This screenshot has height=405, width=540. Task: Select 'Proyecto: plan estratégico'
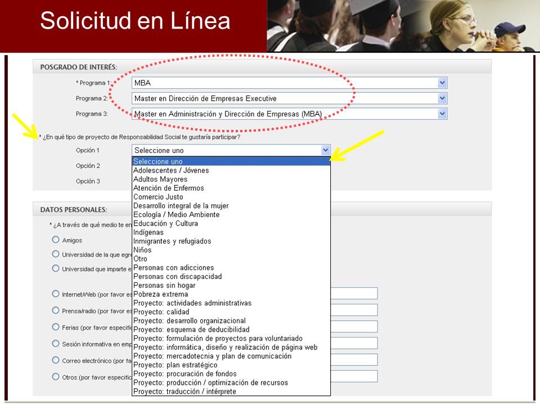(231, 365)
